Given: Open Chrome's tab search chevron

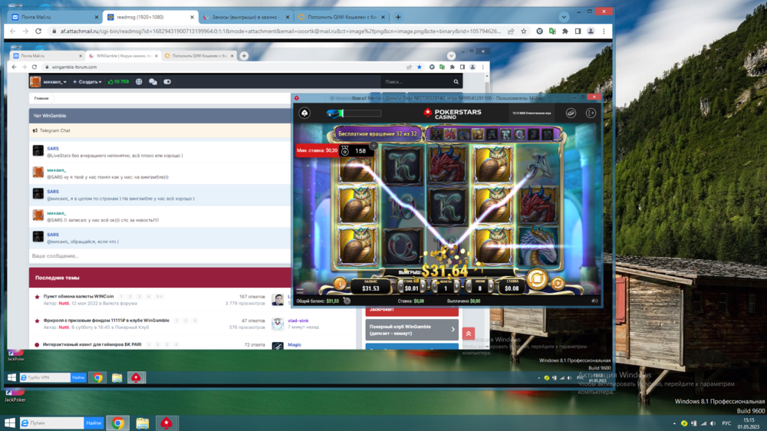Looking at the screenshot, I should (x=564, y=16).
